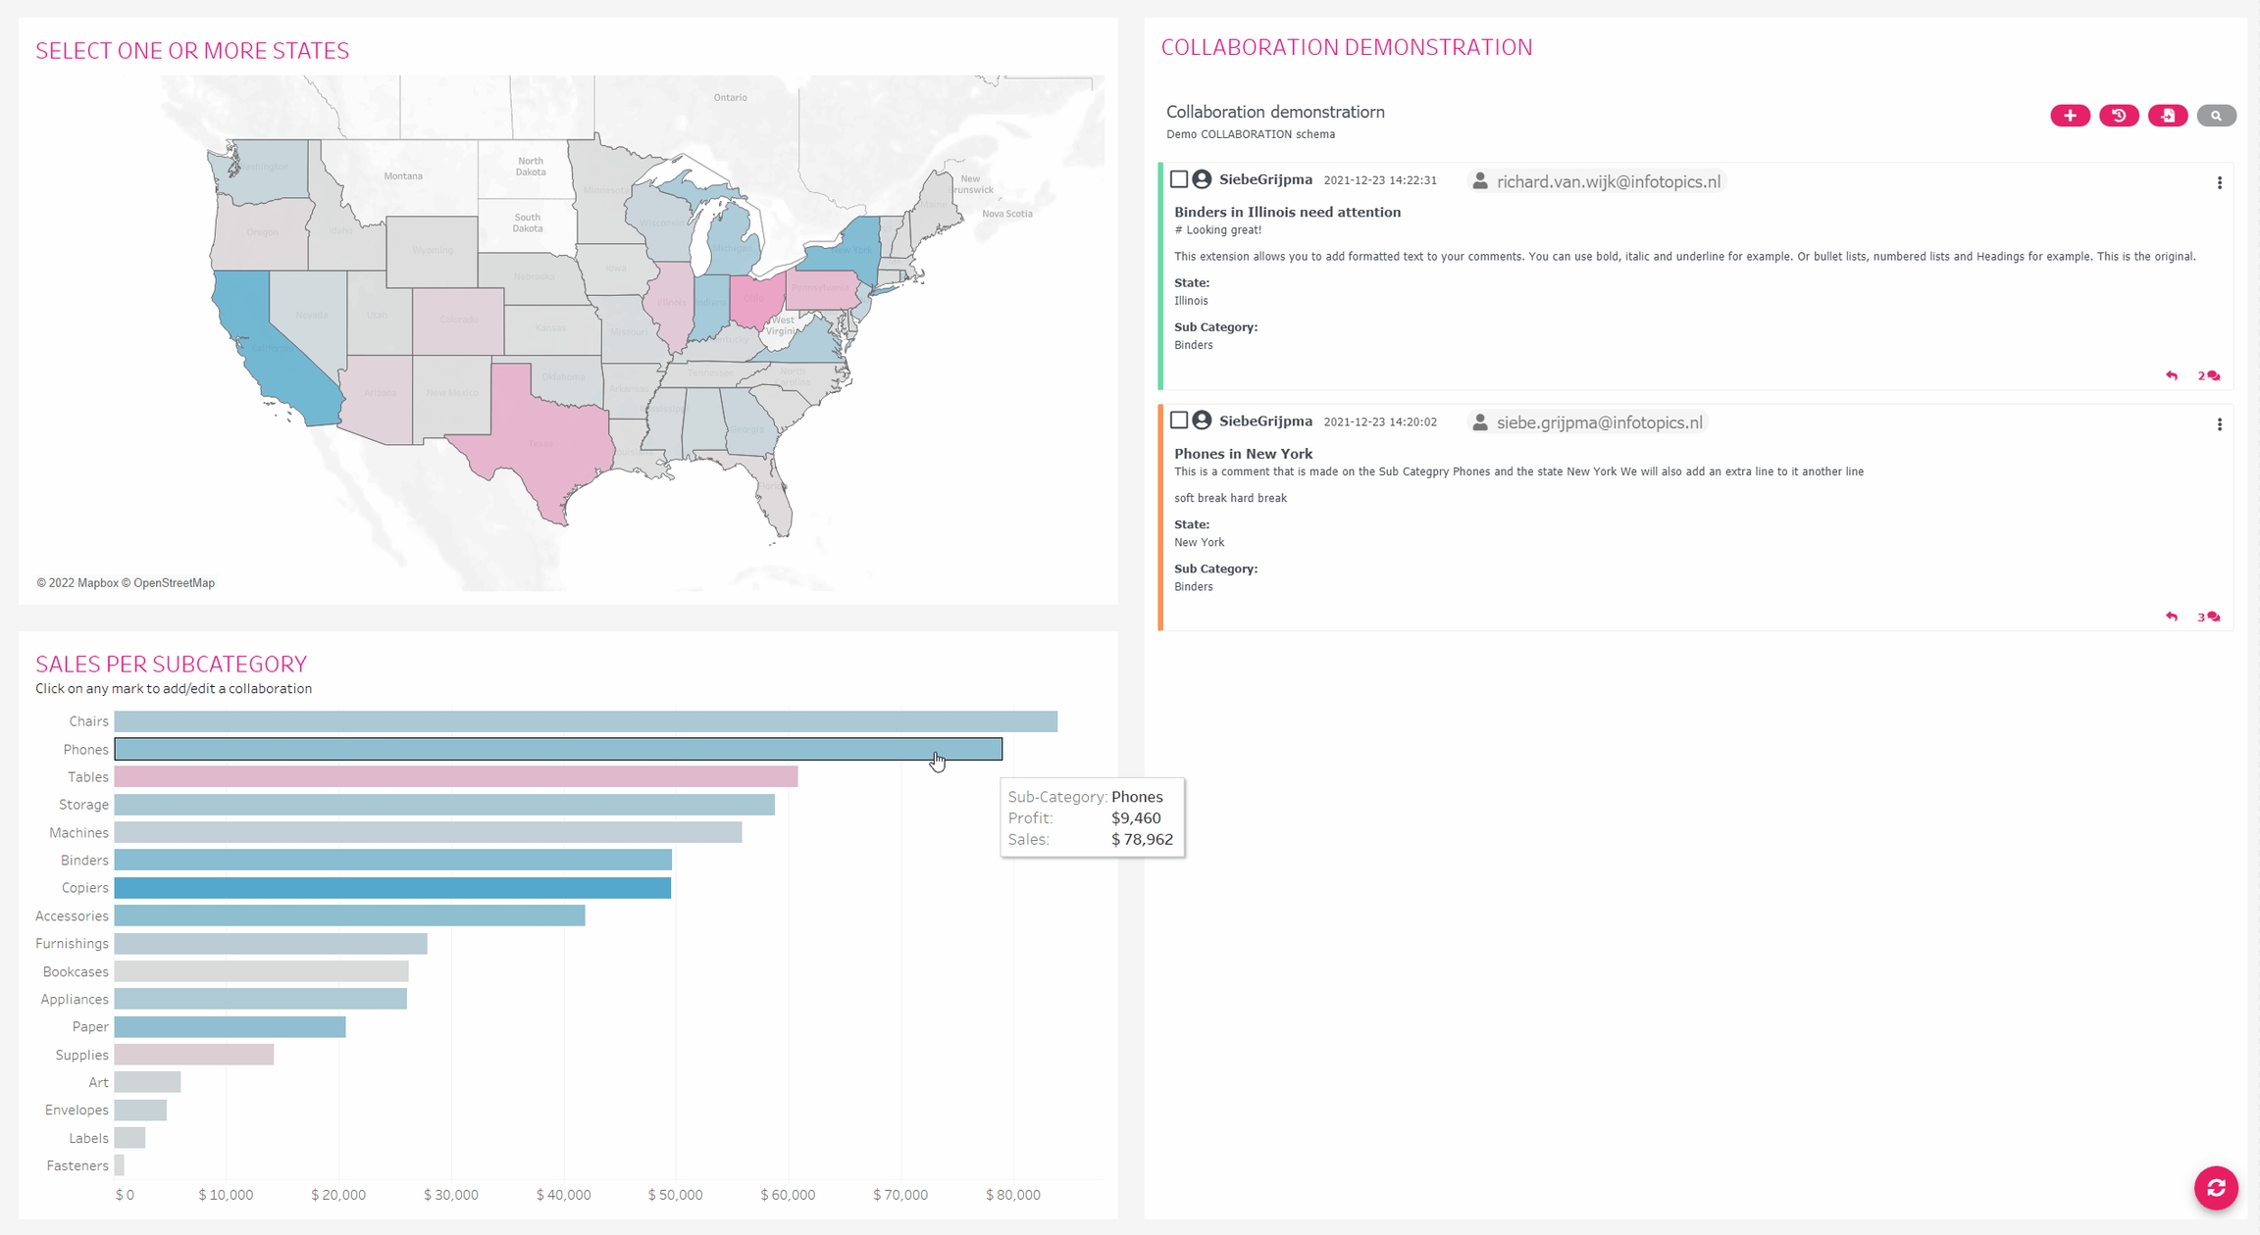Screen dimensions: 2260x1235
Task: Click the export file arrow button
Action: click(2168, 116)
